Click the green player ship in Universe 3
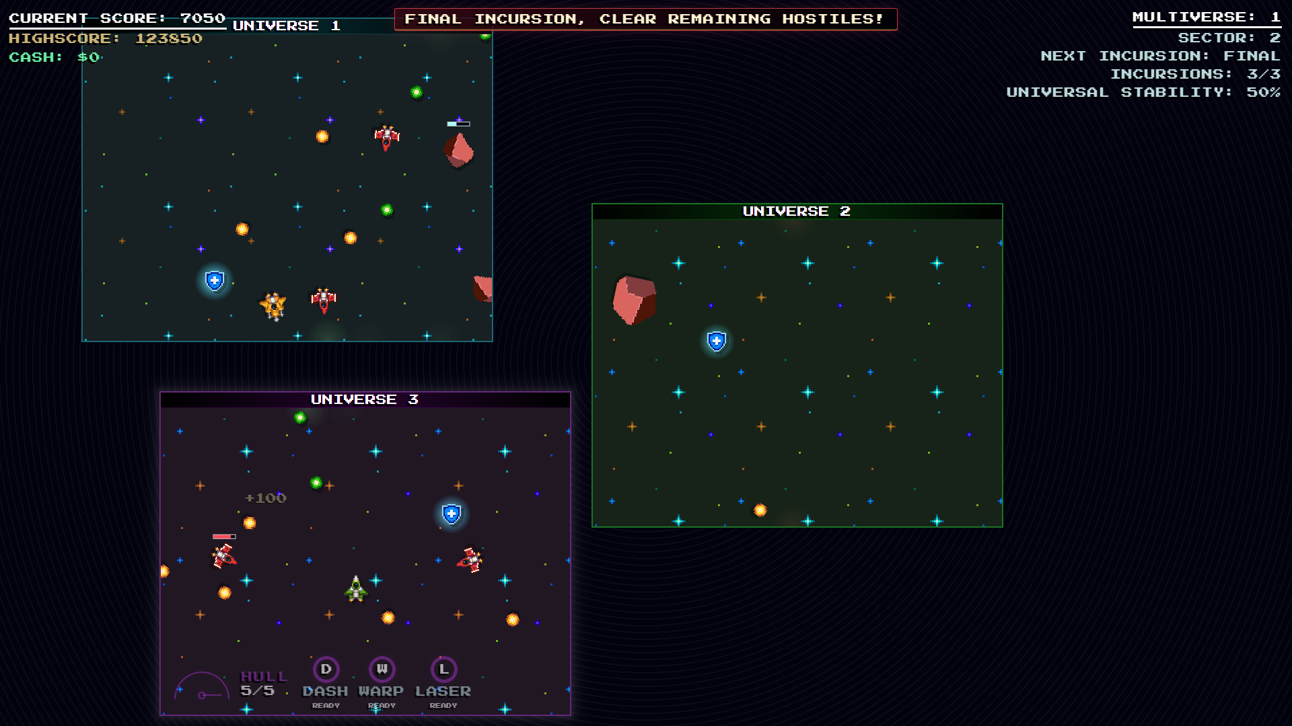Image resolution: width=1292 pixels, height=726 pixels. pos(356,589)
